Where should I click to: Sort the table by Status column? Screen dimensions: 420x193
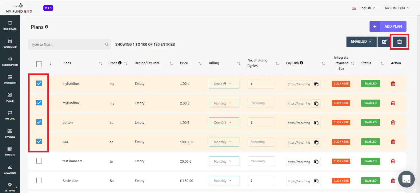(x=382, y=63)
